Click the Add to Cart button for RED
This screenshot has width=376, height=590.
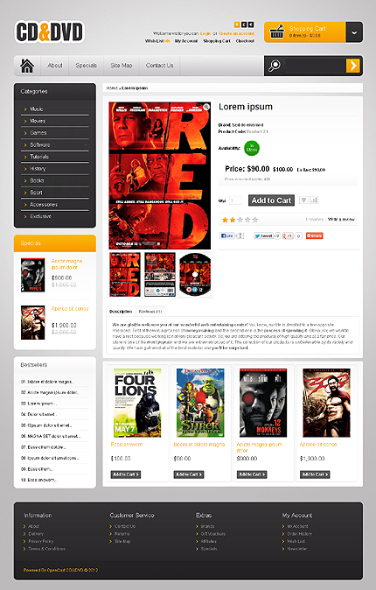click(271, 200)
